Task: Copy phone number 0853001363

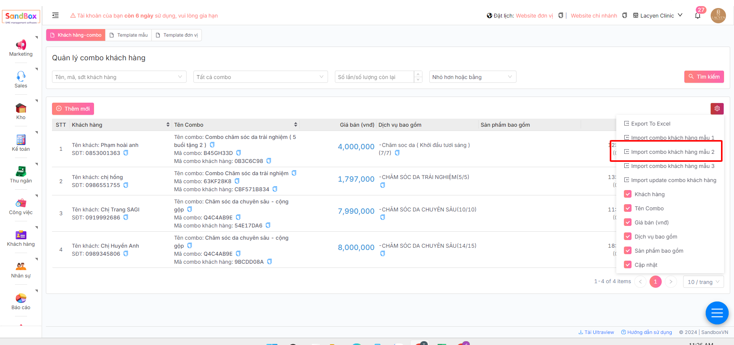Action: click(x=126, y=153)
